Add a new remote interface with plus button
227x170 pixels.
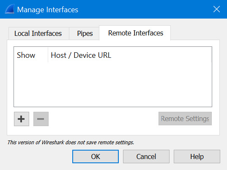point(22,119)
